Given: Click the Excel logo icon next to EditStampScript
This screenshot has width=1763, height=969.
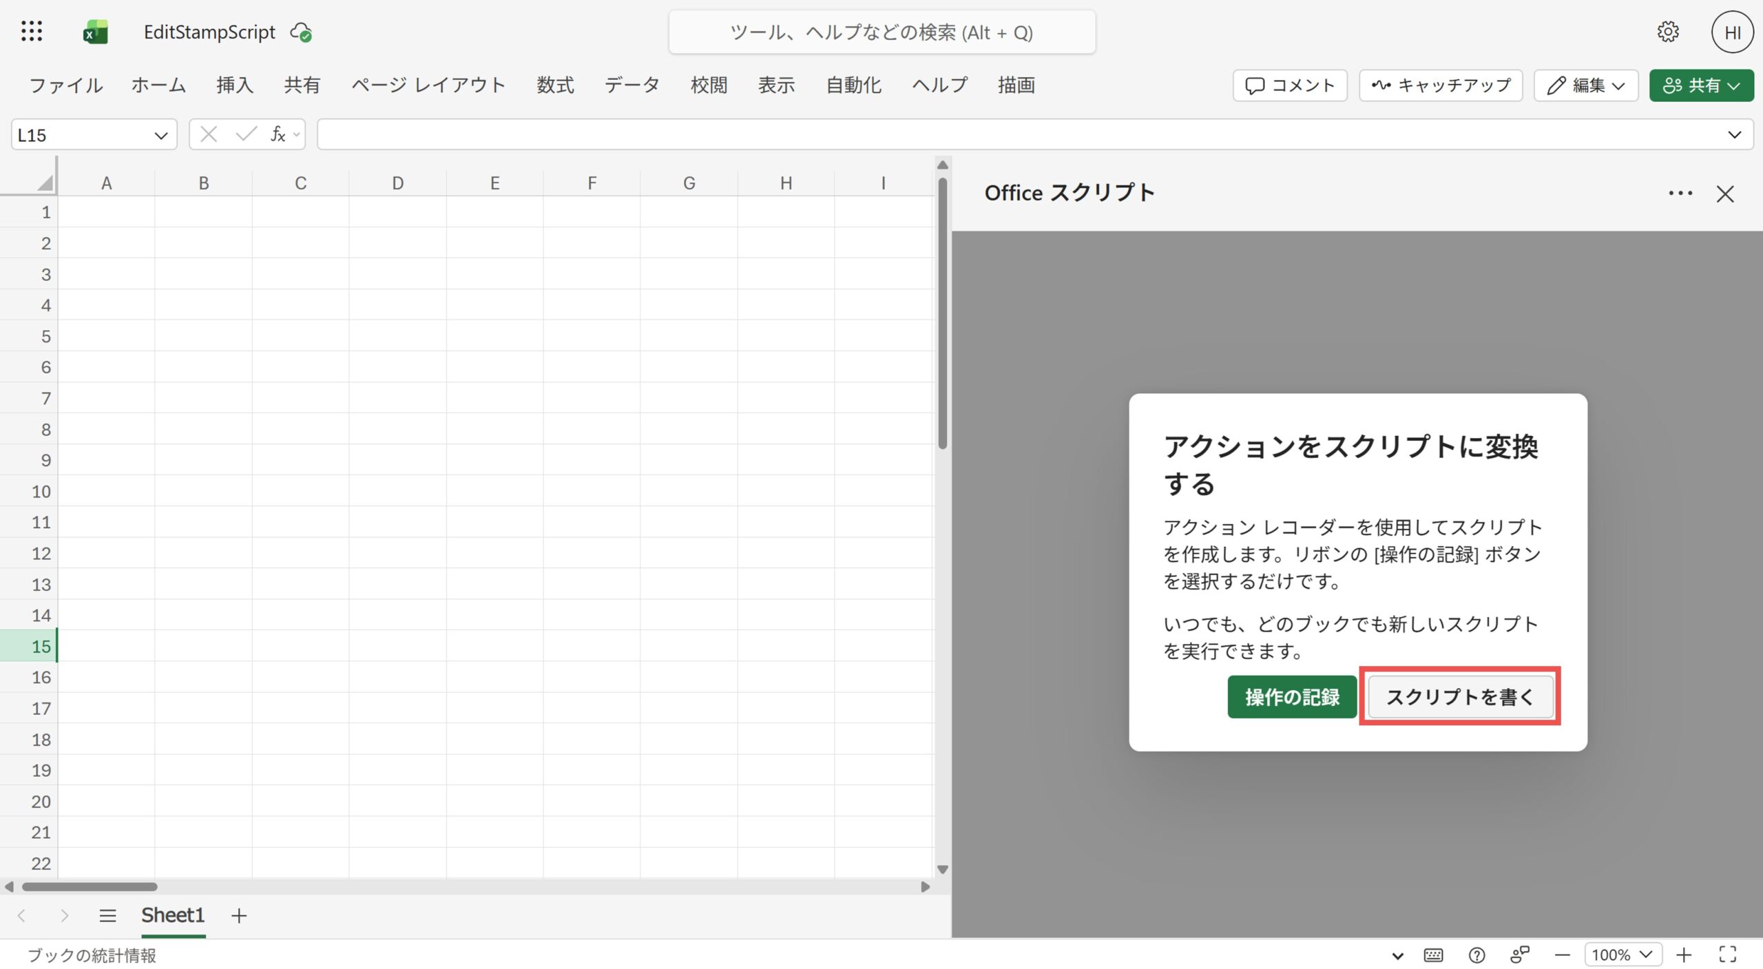Looking at the screenshot, I should pos(95,32).
